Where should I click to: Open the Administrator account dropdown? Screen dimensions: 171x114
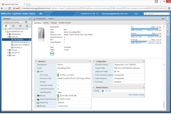[115, 14]
